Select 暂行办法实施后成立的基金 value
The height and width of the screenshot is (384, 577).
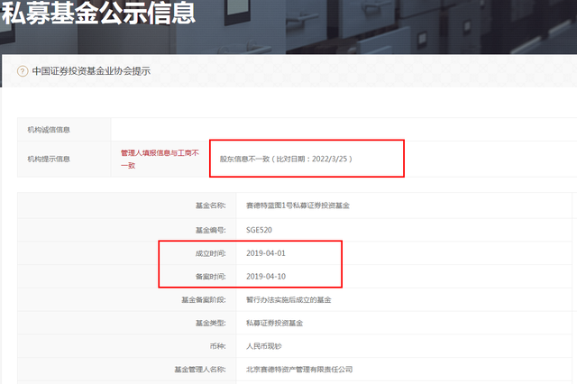click(x=288, y=300)
